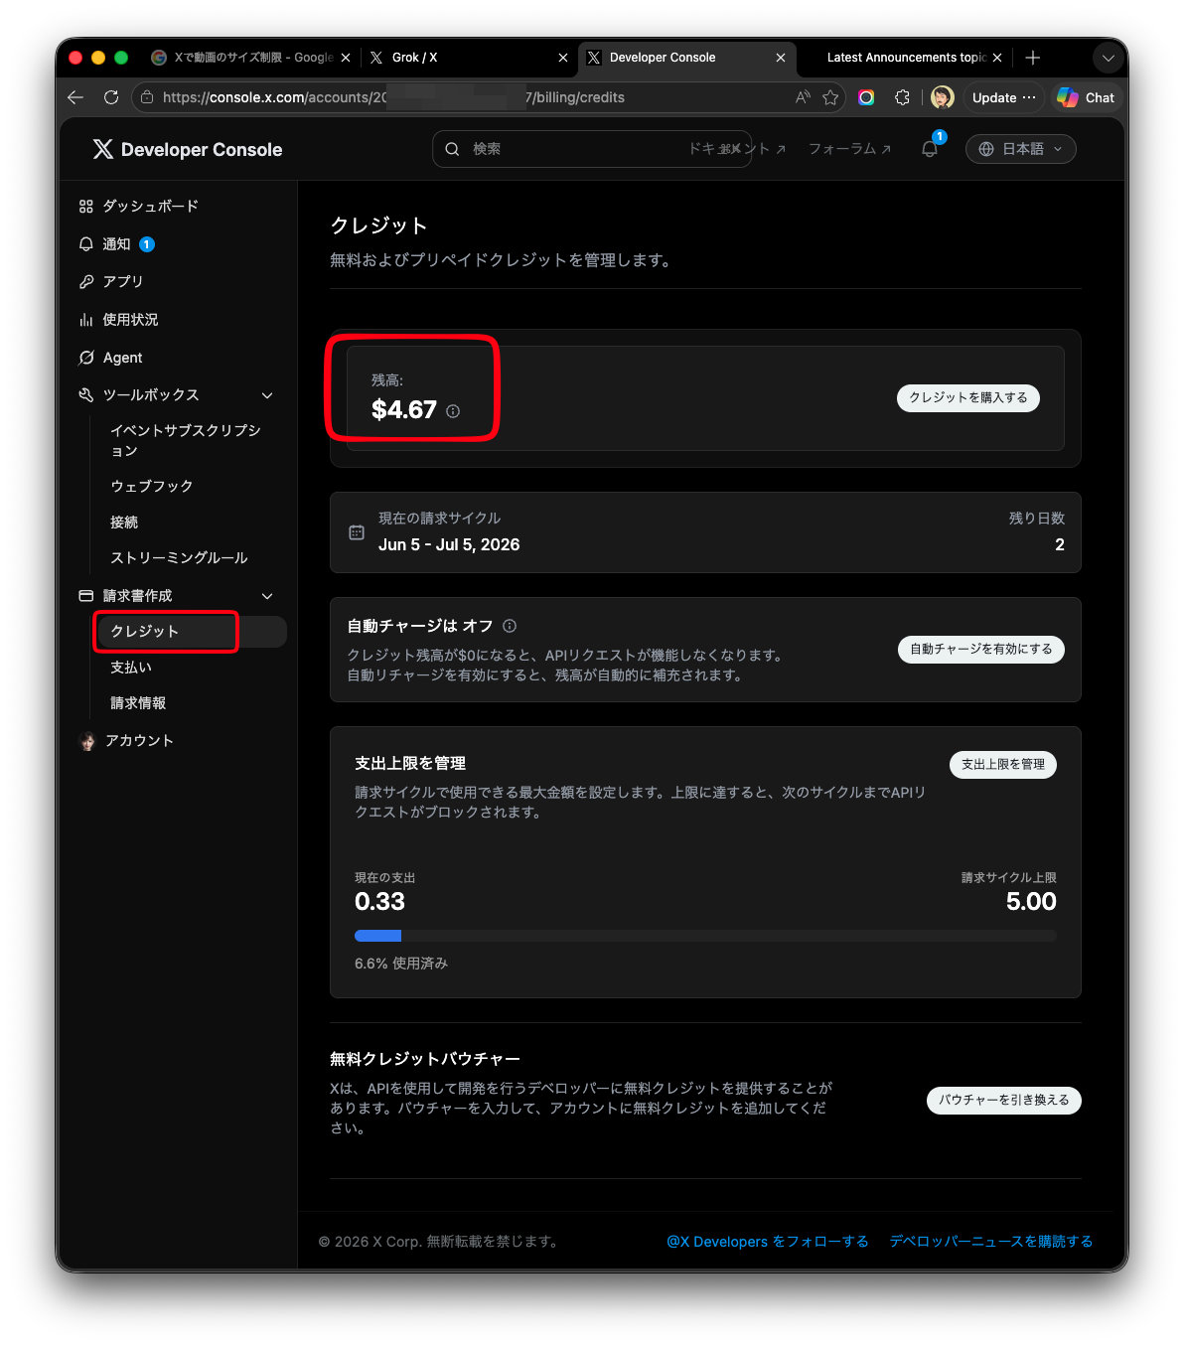Open browser extensions puzzle icon

902,97
